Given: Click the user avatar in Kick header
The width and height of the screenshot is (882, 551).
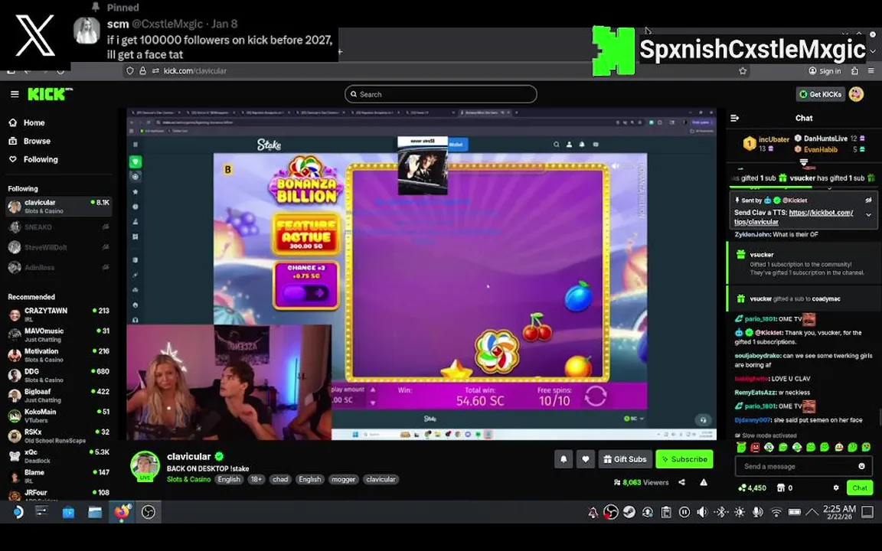Looking at the screenshot, I should coord(856,94).
